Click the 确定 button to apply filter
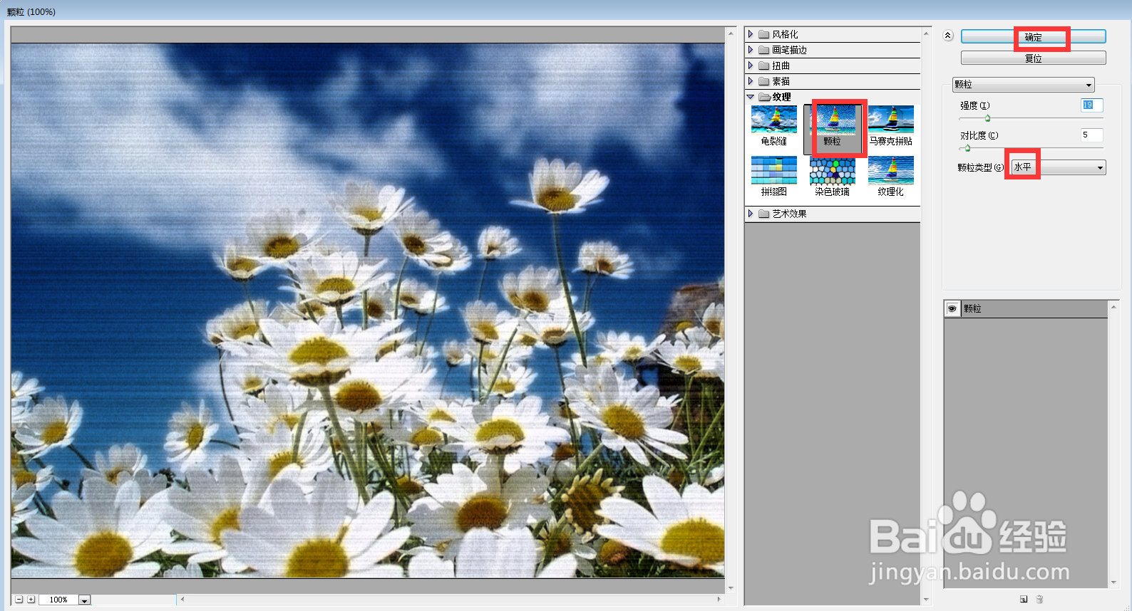The image size is (1132, 611). coord(1033,37)
